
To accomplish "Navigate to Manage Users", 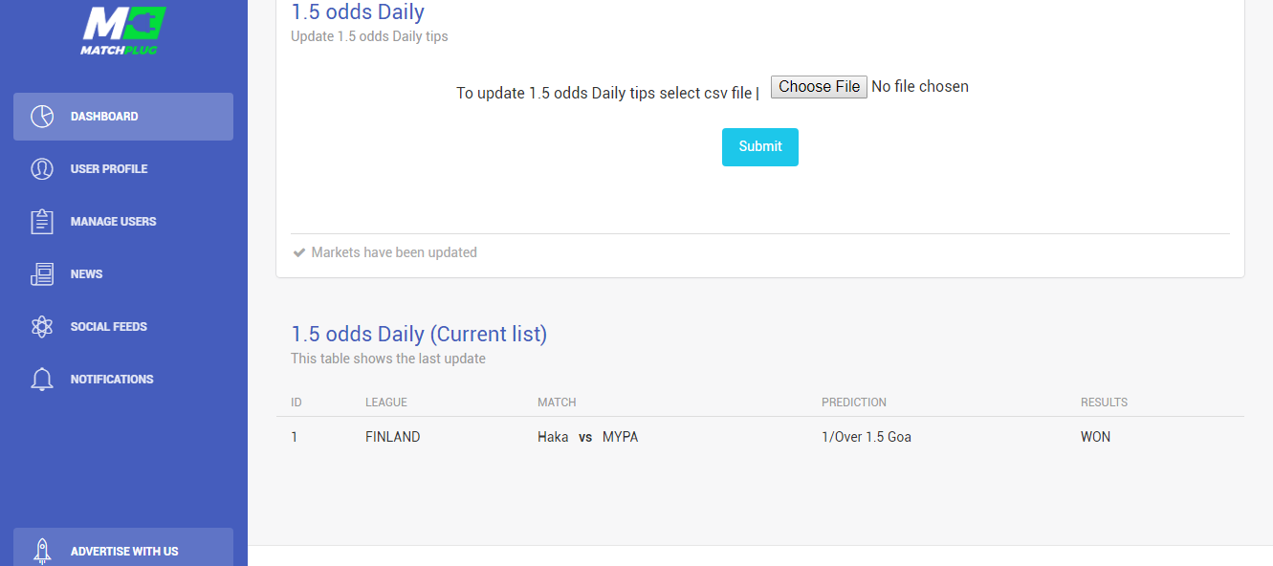I will tap(123, 222).
